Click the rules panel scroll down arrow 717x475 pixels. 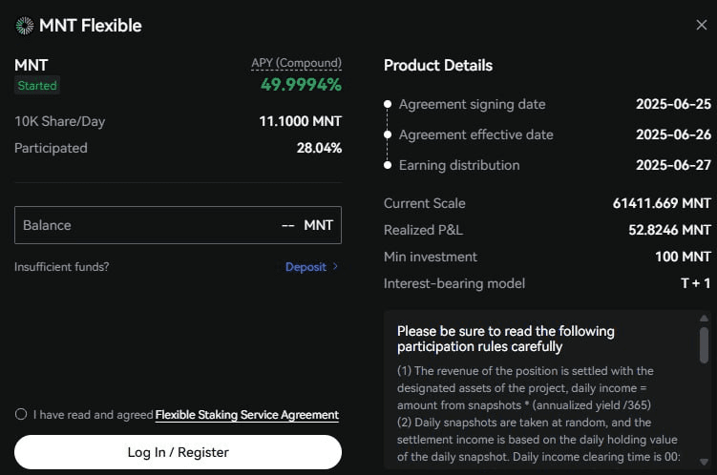point(704,462)
